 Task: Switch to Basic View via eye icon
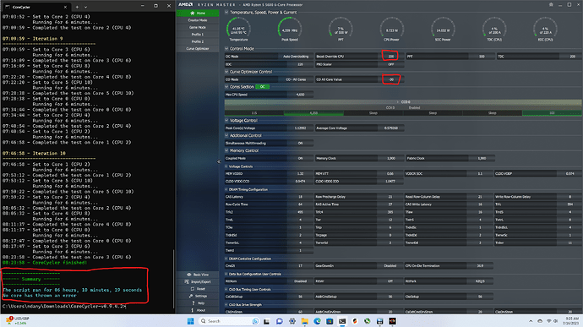189,275
